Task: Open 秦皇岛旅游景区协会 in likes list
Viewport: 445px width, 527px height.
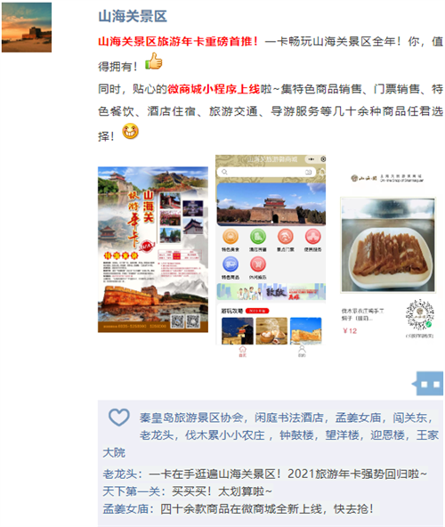Action: (x=191, y=418)
